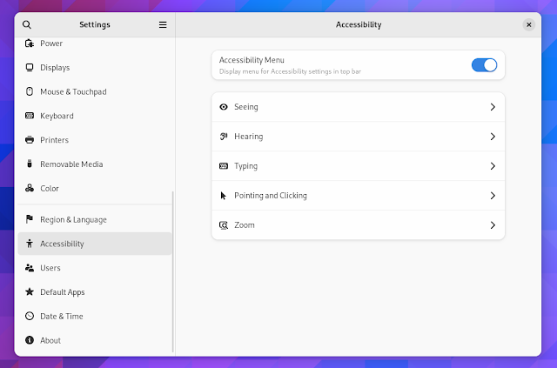Click the Color circles icon
The width and height of the screenshot is (557, 368).
click(x=30, y=188)
